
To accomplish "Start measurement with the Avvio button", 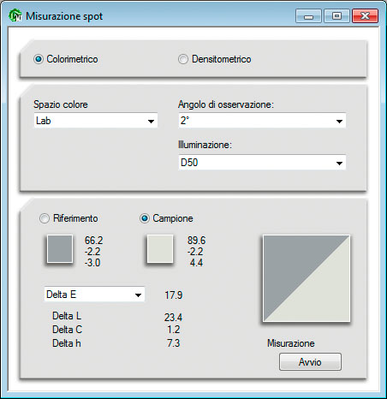I will pos(310,362).
